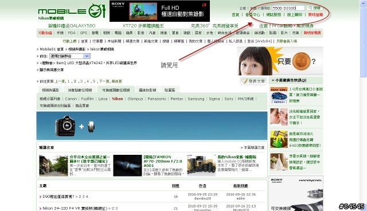Switch to 可換鏡頭數位相機 tab
The width and height of the screenshot is (367, 211).
pos(116,90)
